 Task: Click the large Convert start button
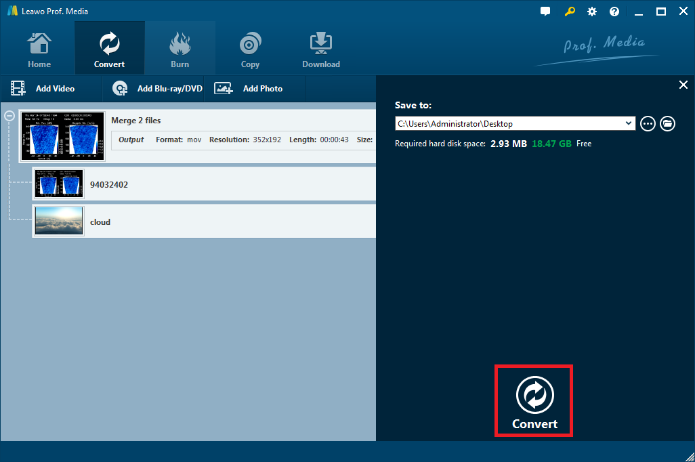pos(534,400)
